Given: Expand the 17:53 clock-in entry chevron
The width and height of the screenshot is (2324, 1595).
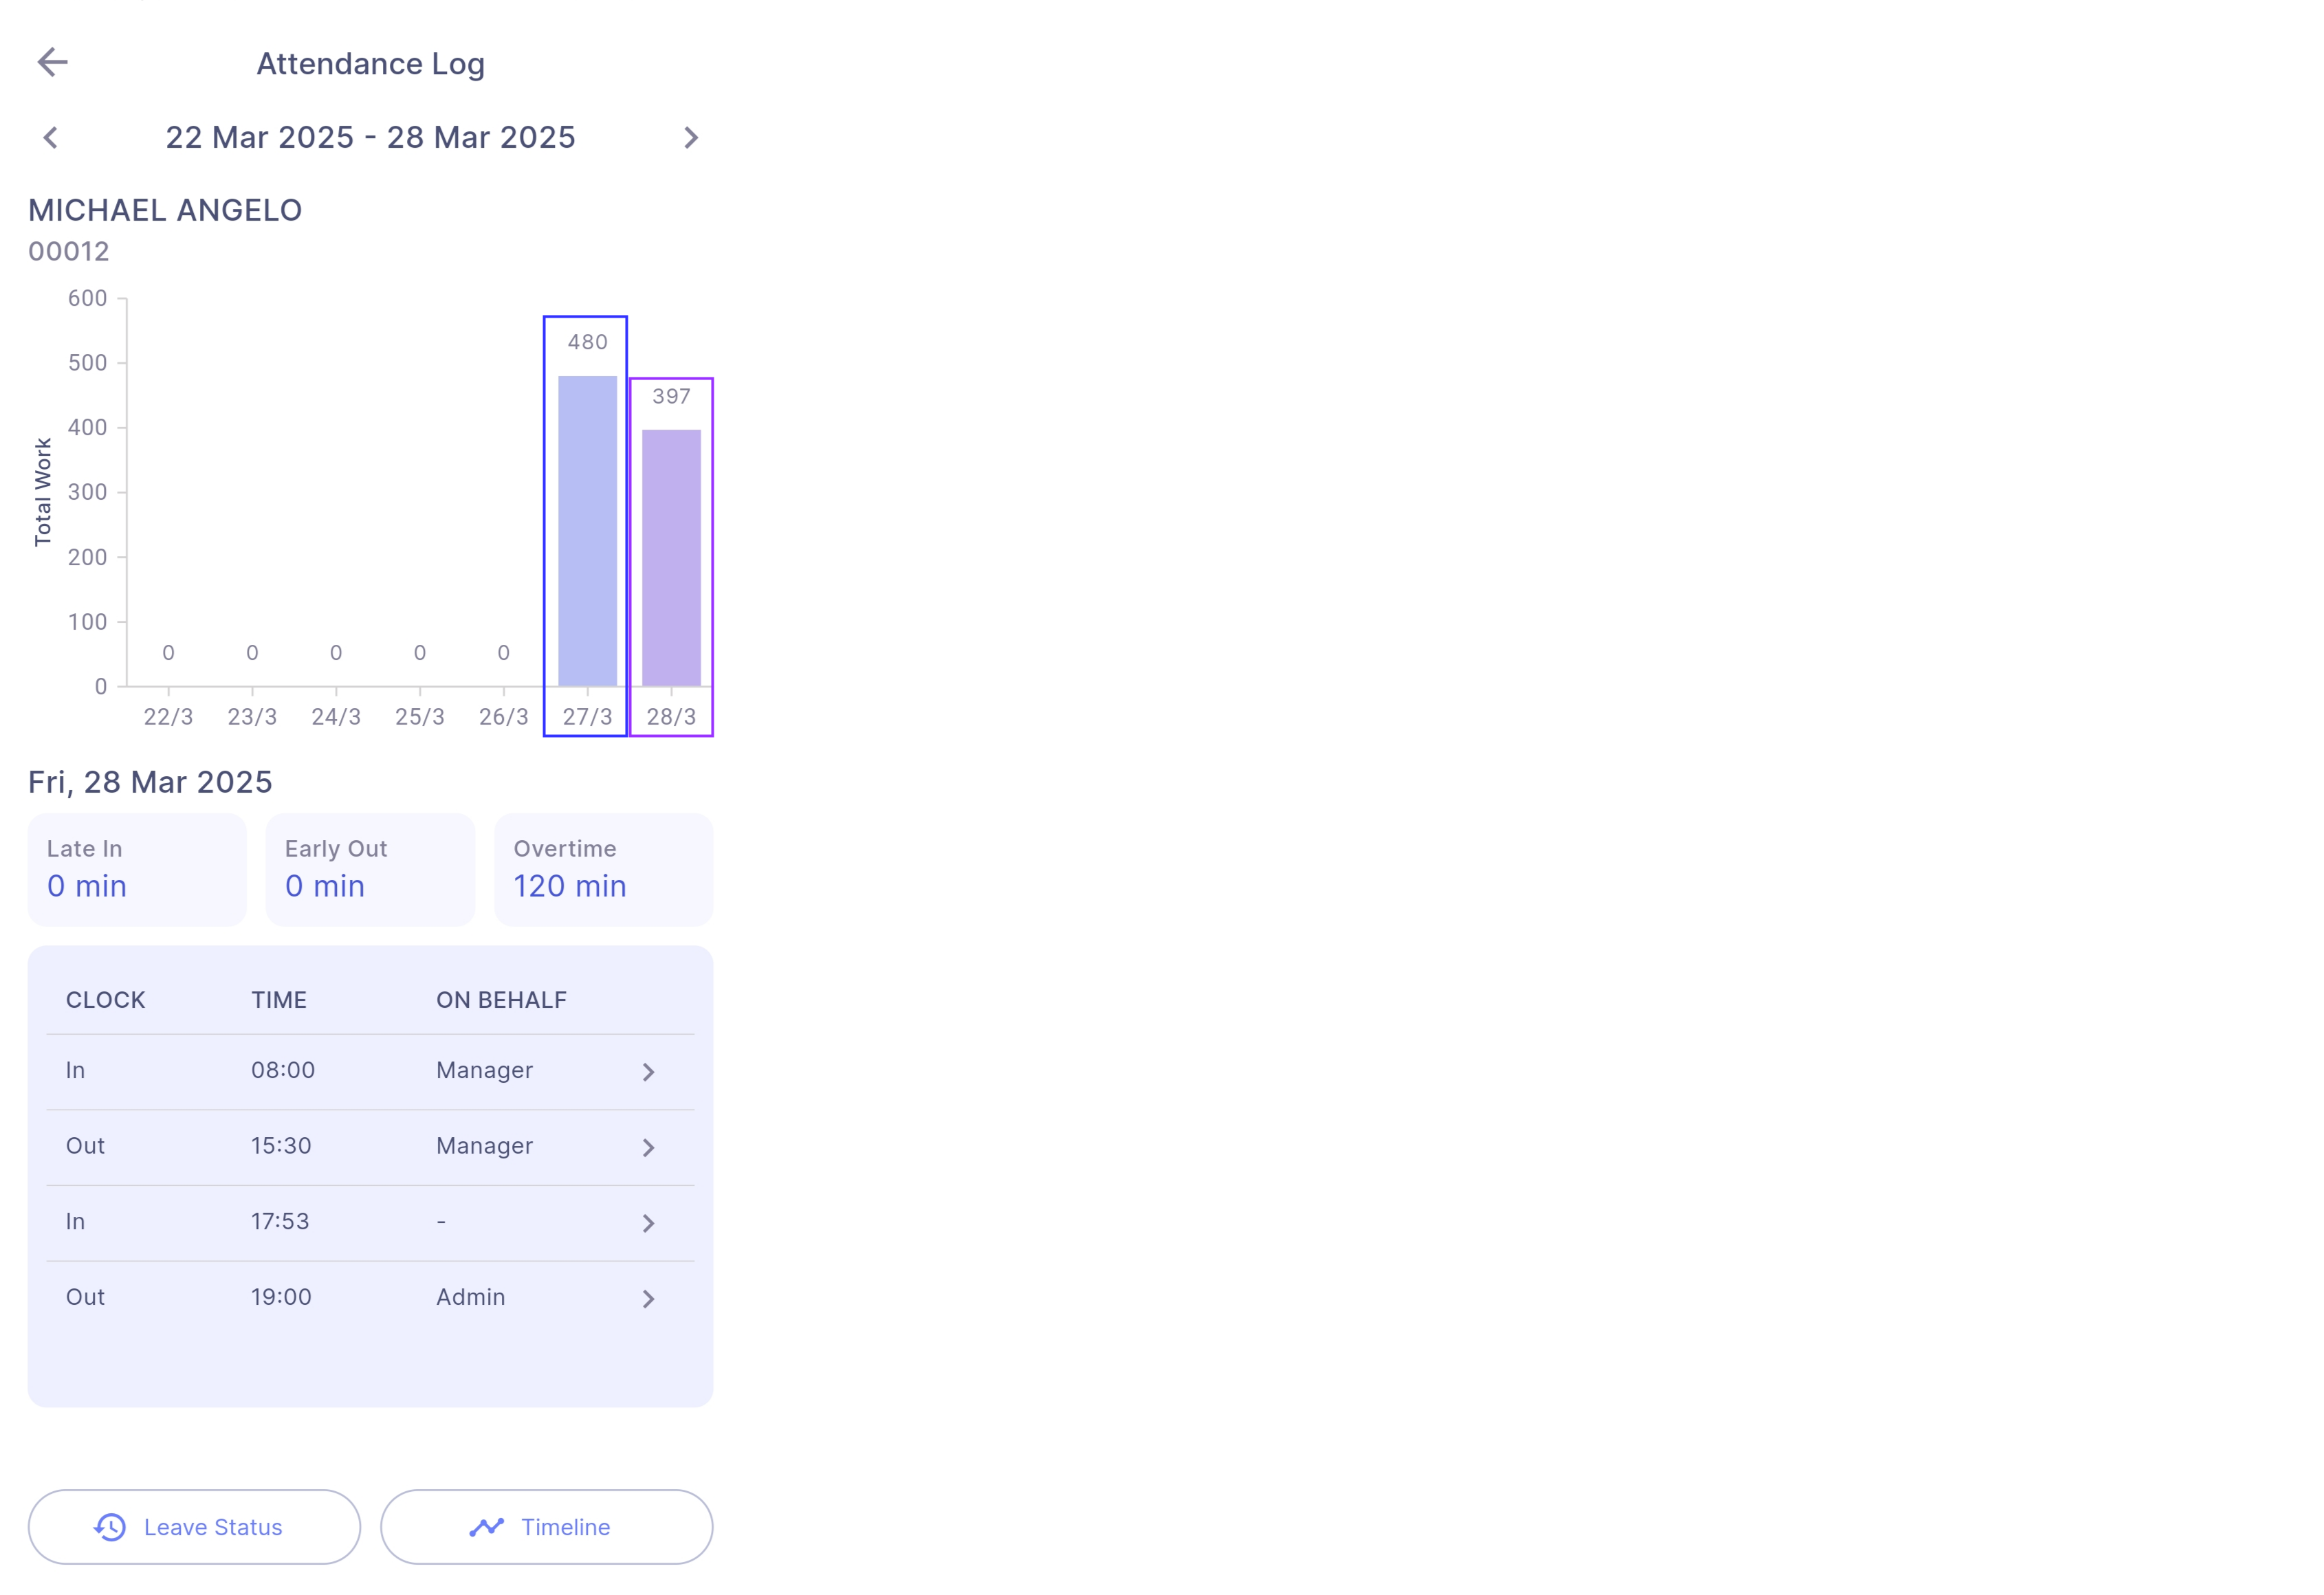Looking at the screenshot, I should tap(648, 1223).
